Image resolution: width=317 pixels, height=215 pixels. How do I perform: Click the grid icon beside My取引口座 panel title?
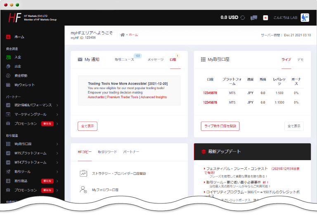[x=203, y=59]
